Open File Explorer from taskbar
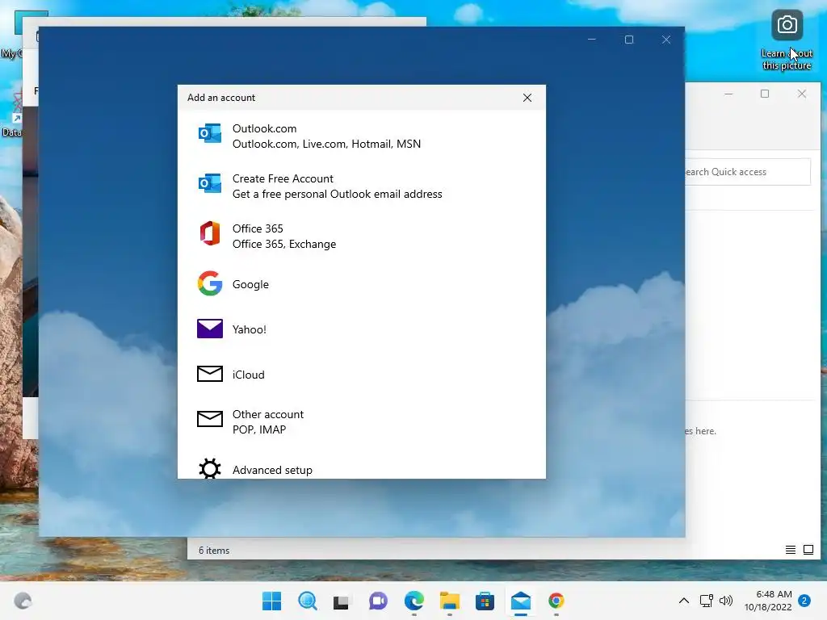Viewport: 827px width, 620px height. (x=449, y=601)
